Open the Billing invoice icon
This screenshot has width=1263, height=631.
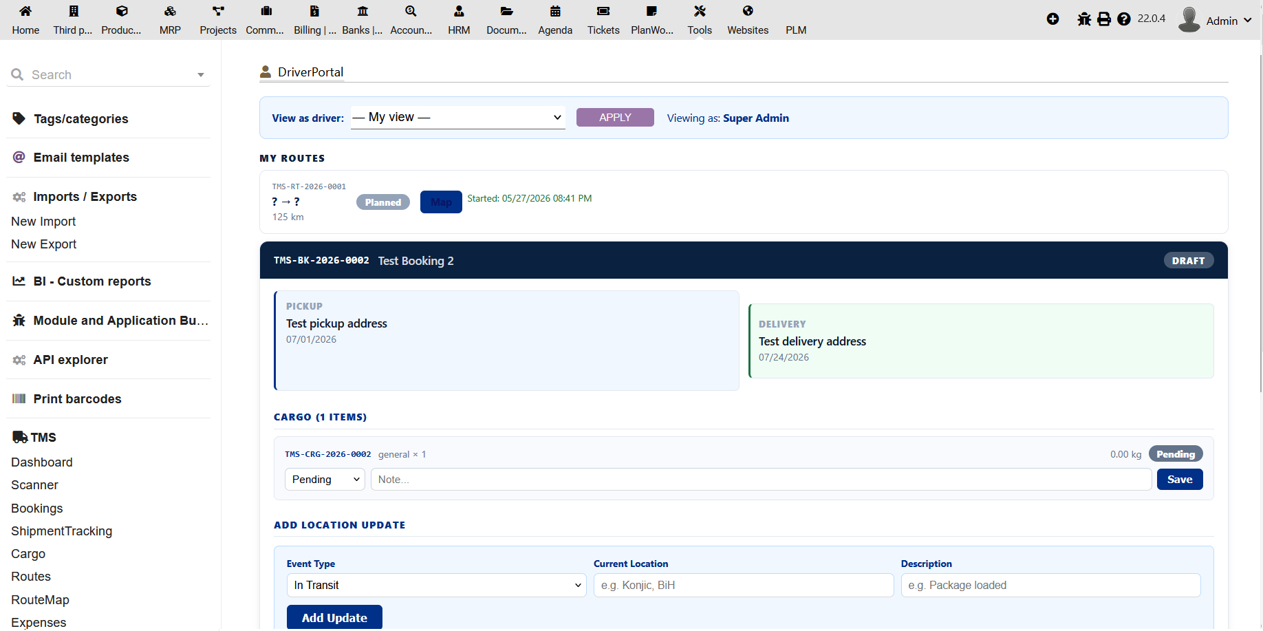point(314,11)
